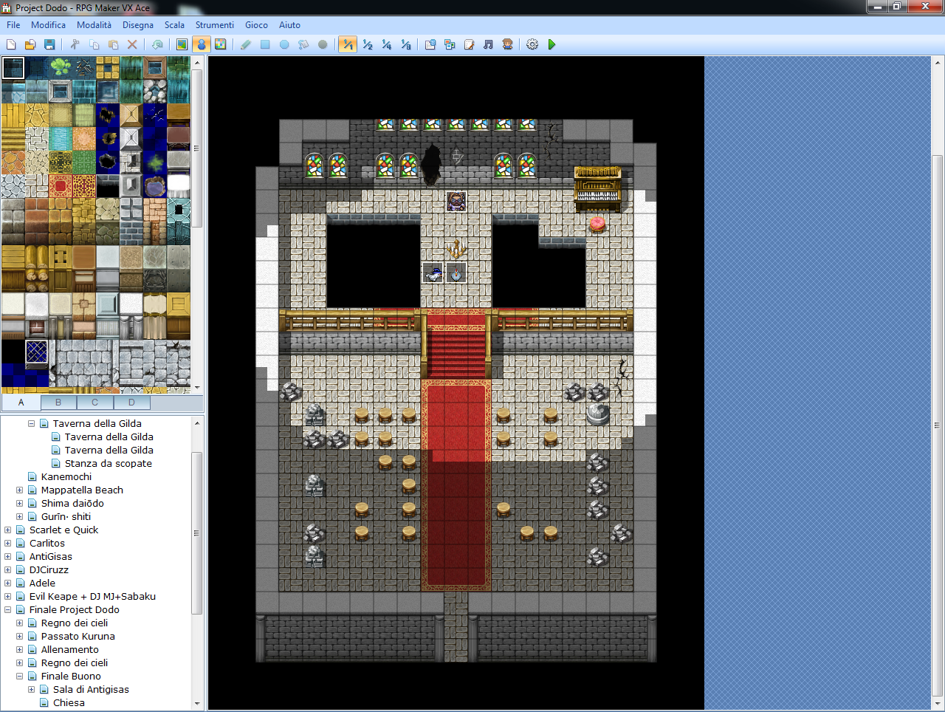
Task: Click the Undo toolbar icon
Action: tap(157, 44)
